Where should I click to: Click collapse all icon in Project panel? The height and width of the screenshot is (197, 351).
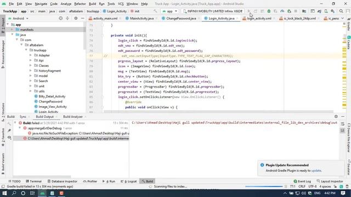point(67,18)
